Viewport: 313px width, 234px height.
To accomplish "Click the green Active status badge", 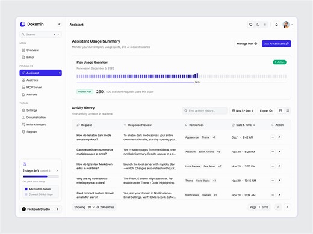I will 279,62.
